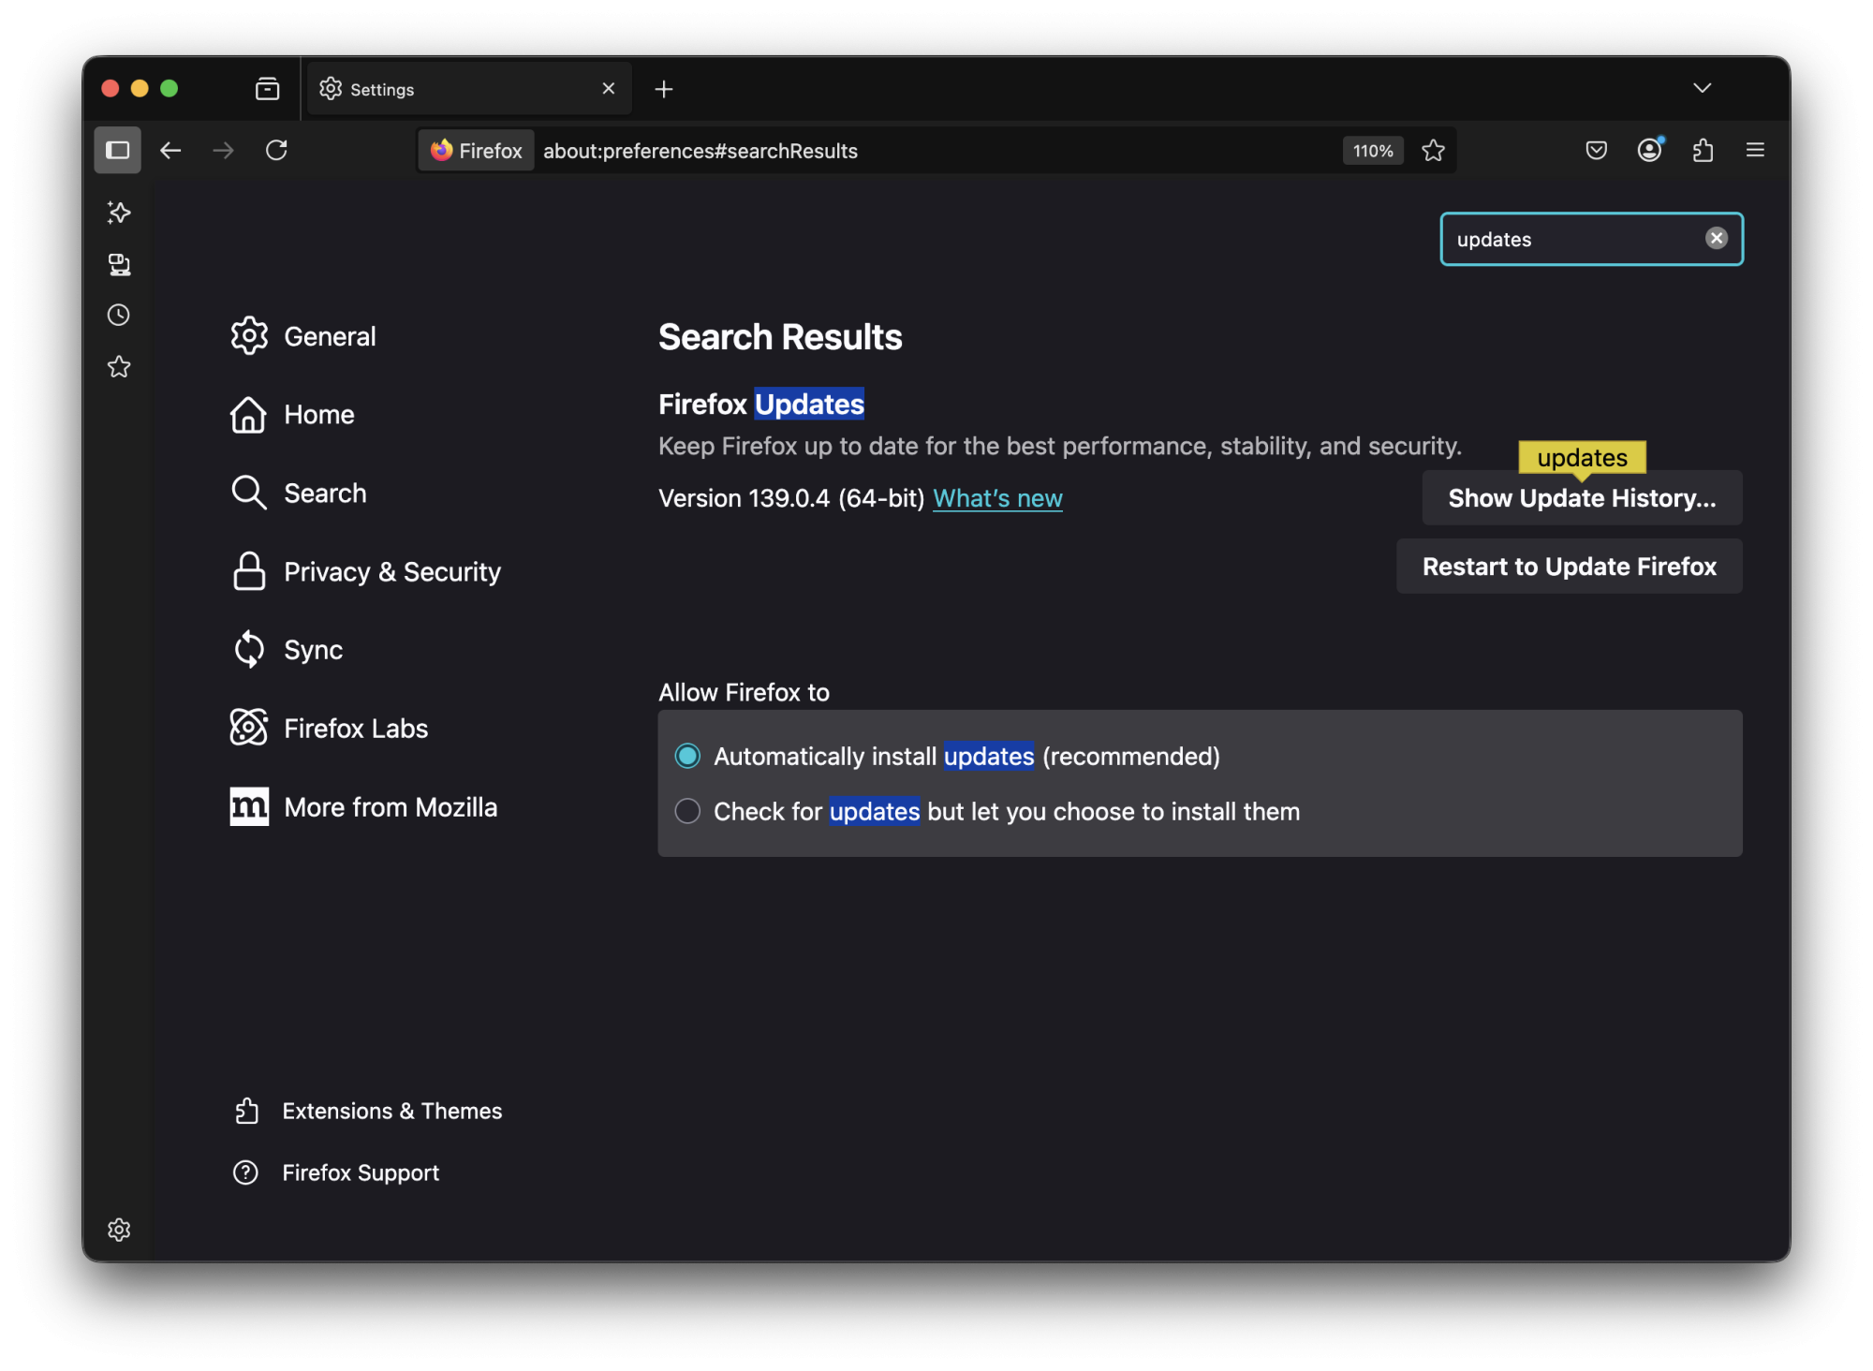The height and width of the screenshot is (1371, 1873).
Task: Go back with the back arrow
Action: click(170, 150)
